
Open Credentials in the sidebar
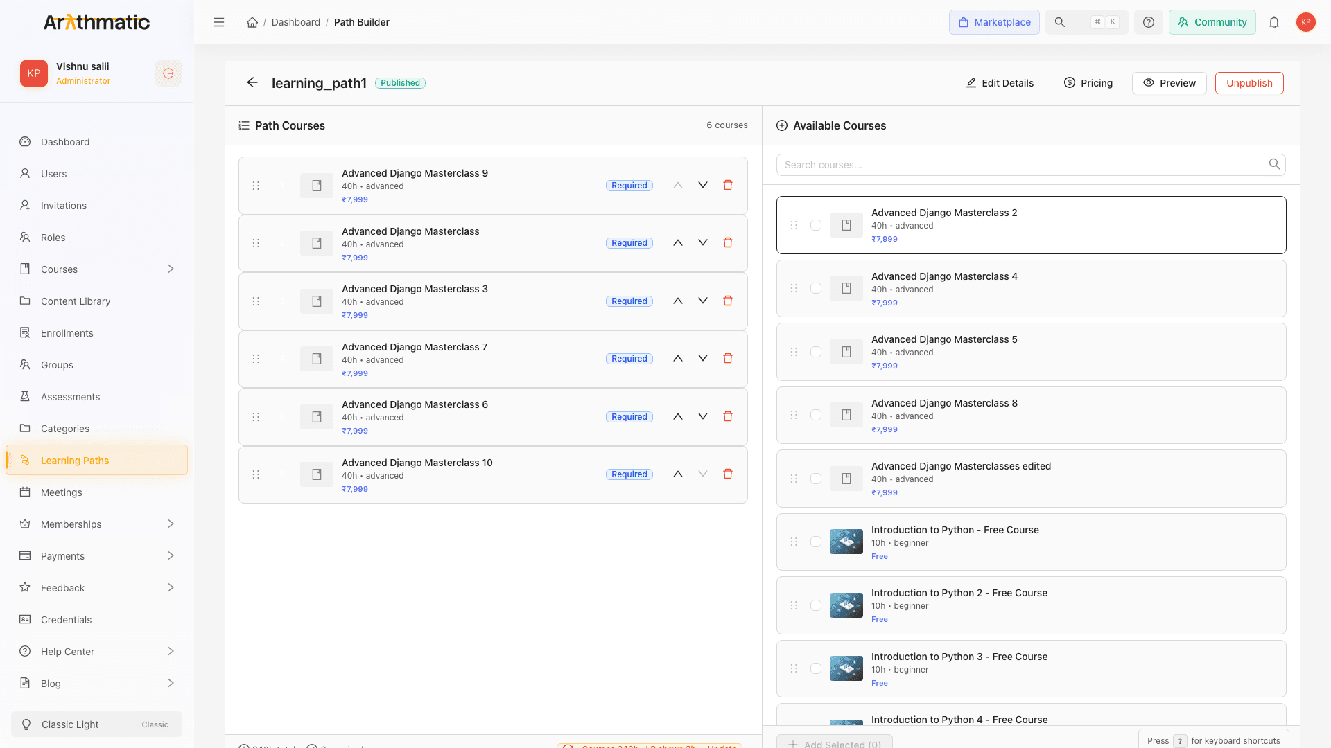click(96, 620)
